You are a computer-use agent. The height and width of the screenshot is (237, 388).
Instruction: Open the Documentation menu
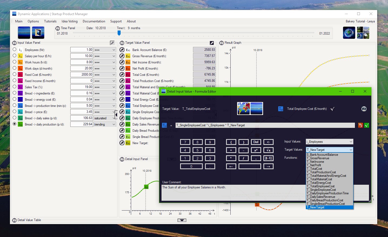coord(94,21)
